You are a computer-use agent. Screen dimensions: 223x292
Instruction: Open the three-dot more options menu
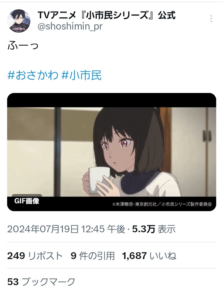(211, 19)
